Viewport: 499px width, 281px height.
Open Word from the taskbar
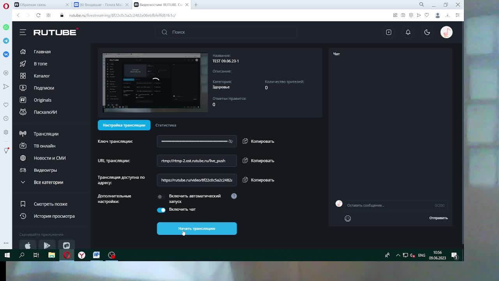[x=96, y=255]
